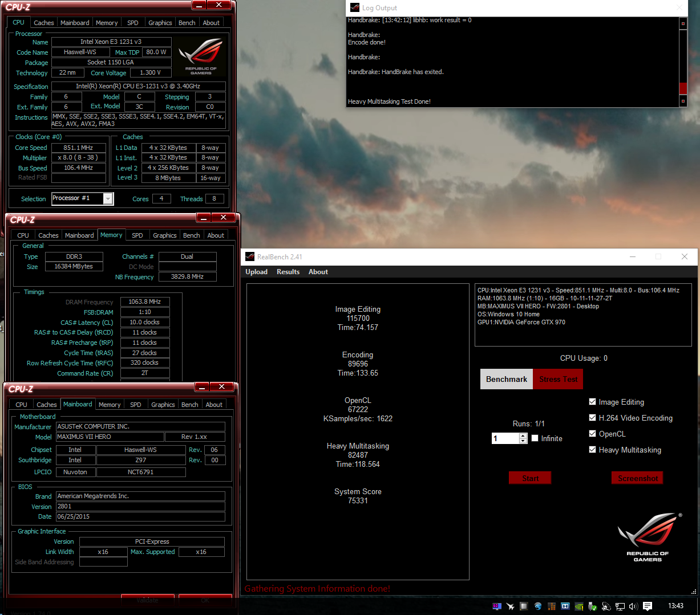Viewport: 700px width, 615px height.
Task: Open the Upload menu in RealBench
Action: tap(256, 272)
